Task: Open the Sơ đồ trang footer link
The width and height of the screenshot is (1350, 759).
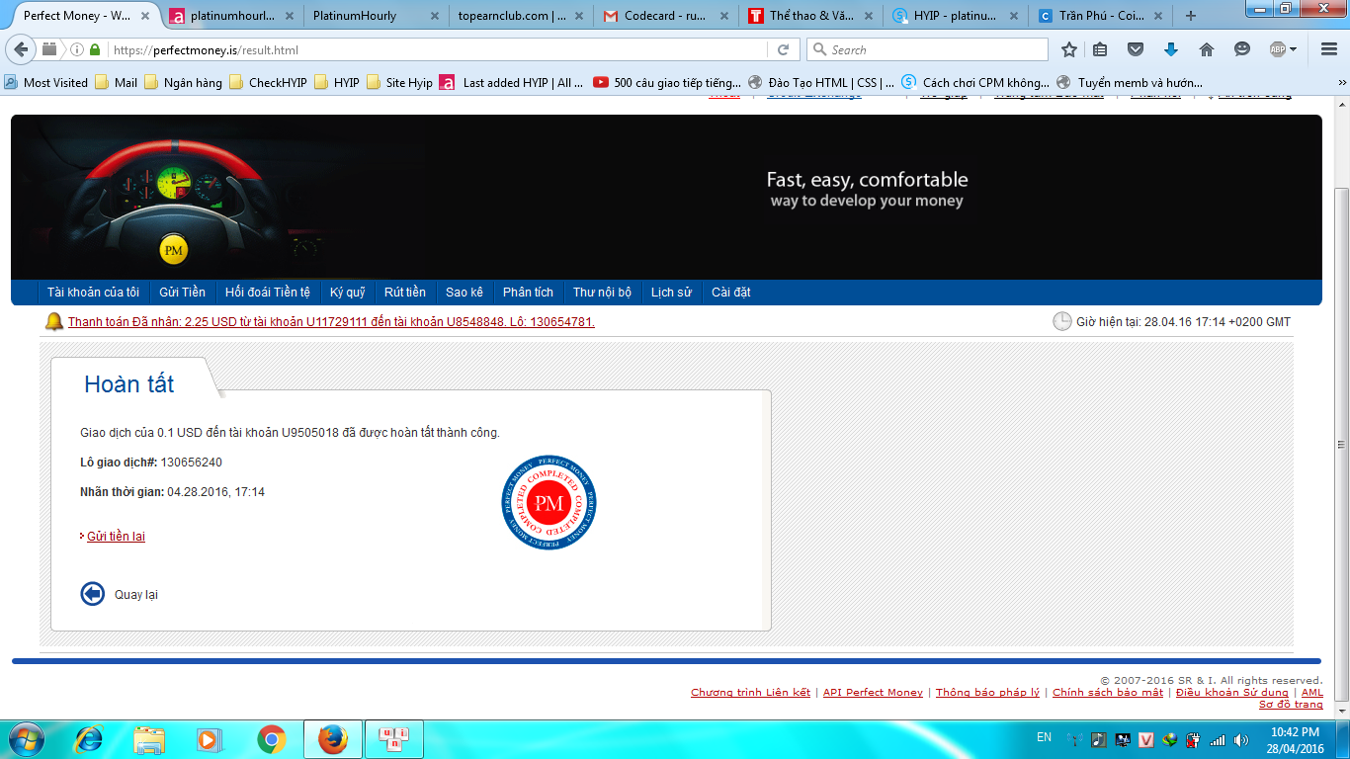Action: [1291, 705]
